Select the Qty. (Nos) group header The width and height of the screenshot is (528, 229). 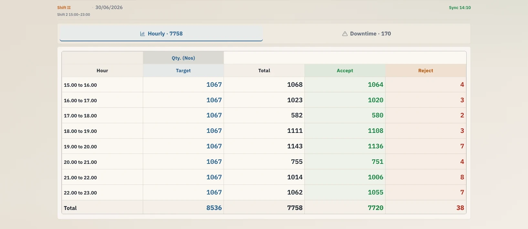point(183,58)
